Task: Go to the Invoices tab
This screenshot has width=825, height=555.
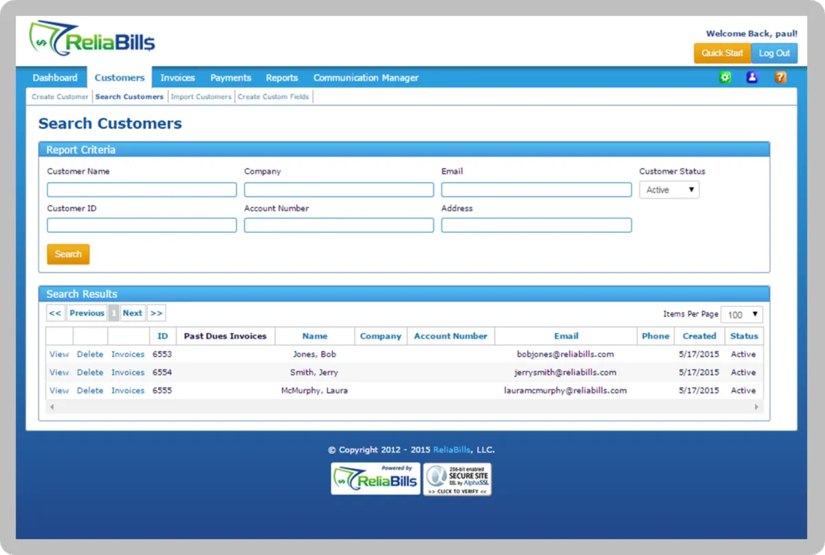Action: point(177,78)
